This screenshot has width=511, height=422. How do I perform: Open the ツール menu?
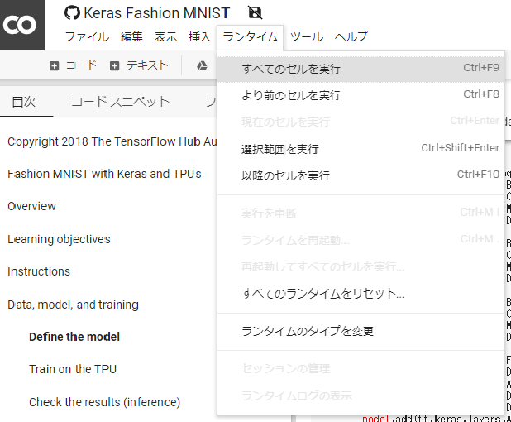click(307, 36)
